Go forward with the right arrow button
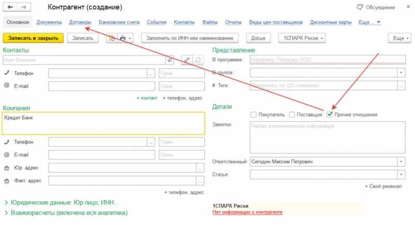415x252 pixels. tap(24, 7)
